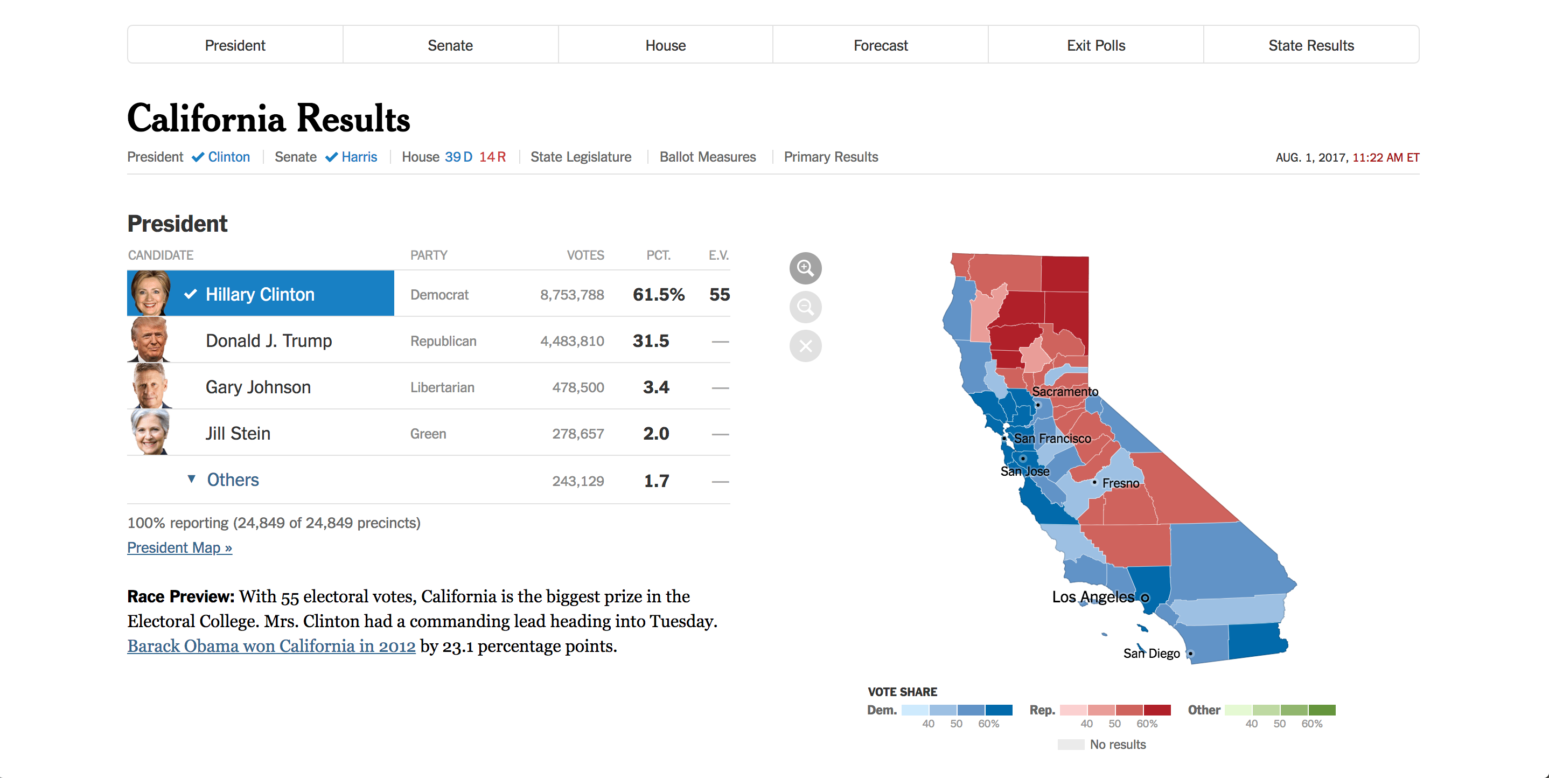The height and width of the screenshot is (778, 1549).
Task: Open the Exit Polls tab
Action: 1096,45
